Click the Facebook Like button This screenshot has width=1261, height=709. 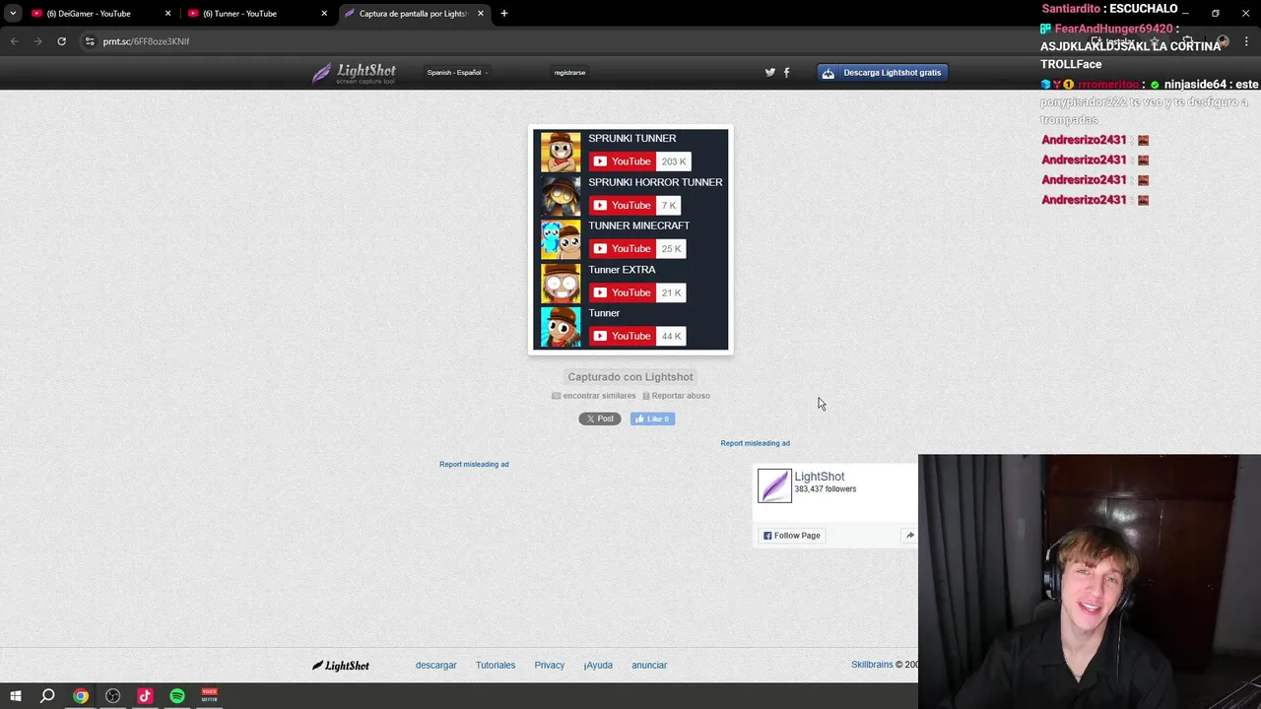(652, 419)
